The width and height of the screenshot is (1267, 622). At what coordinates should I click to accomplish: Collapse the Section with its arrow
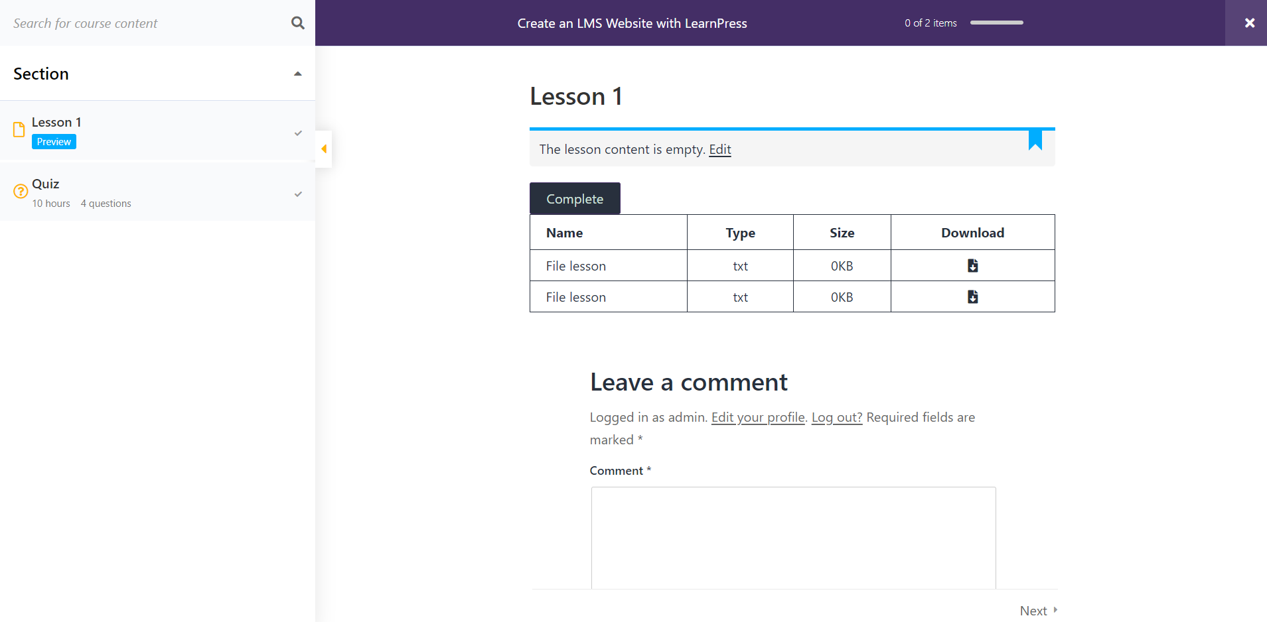click(298, 74)
